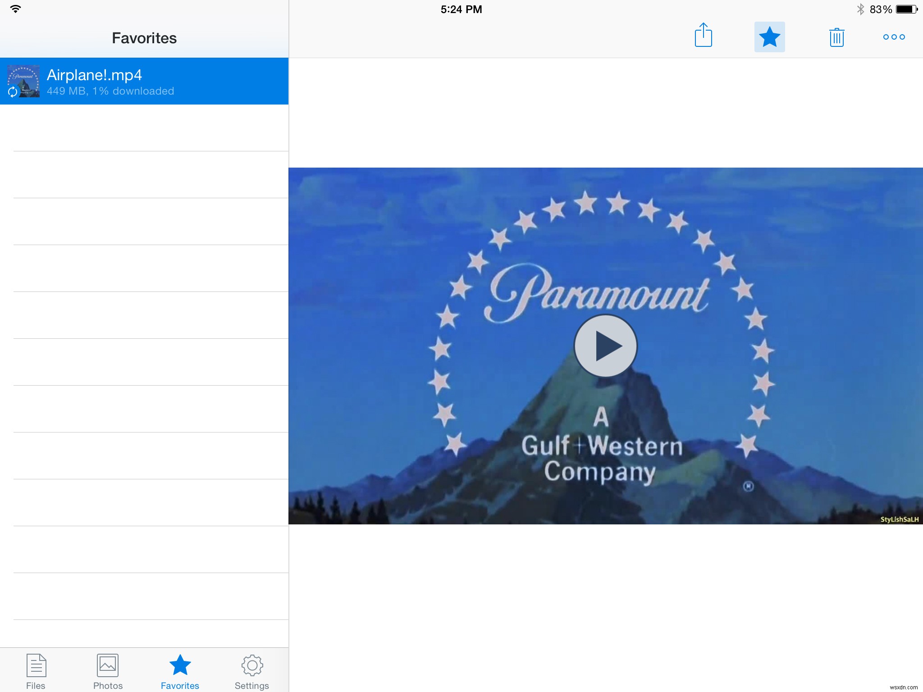Image resolution: width=923 pixels, height=692 pixels.
Task: Select the Airplane!.mp4 list entry
Action: click(144, 81)
